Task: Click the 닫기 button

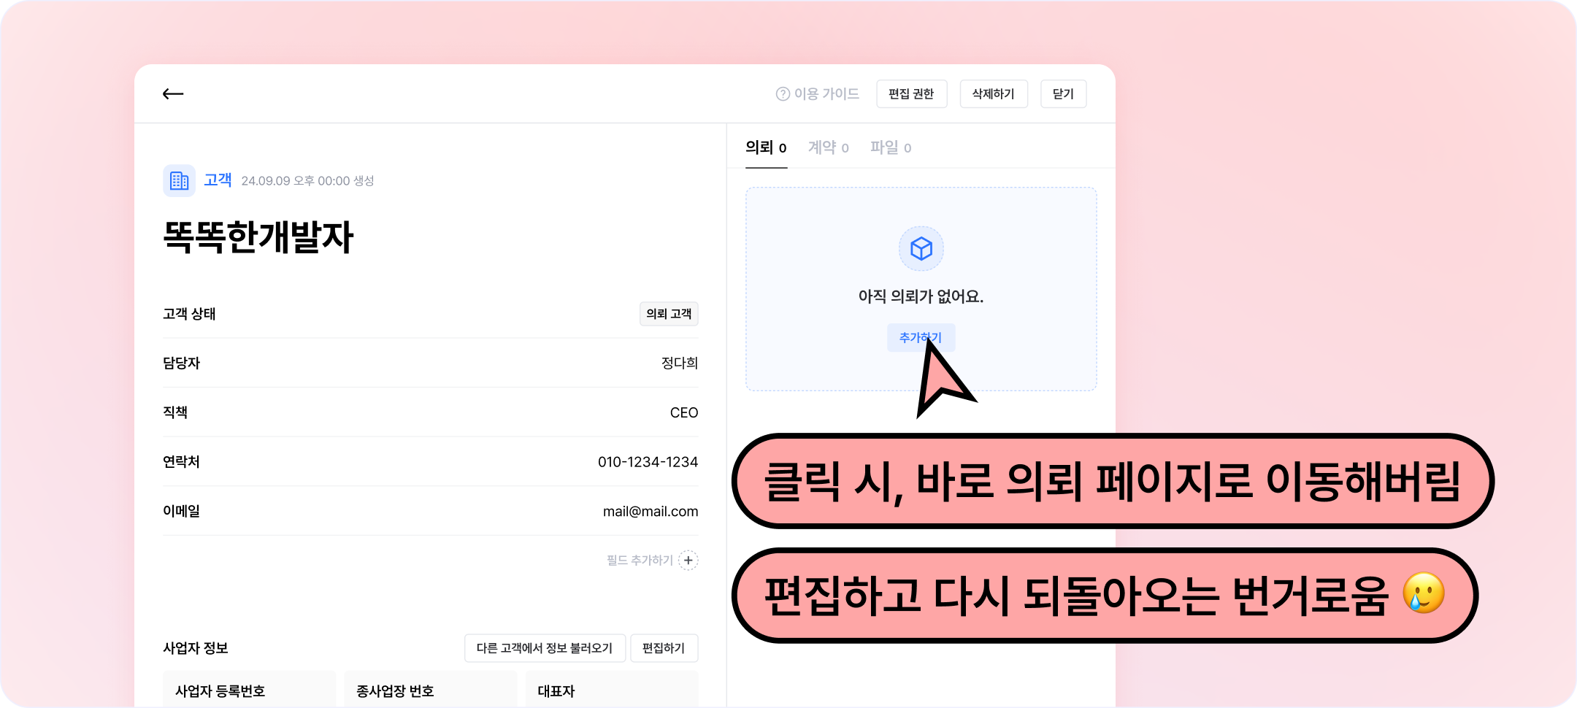Action: (x=1063, y=94)
